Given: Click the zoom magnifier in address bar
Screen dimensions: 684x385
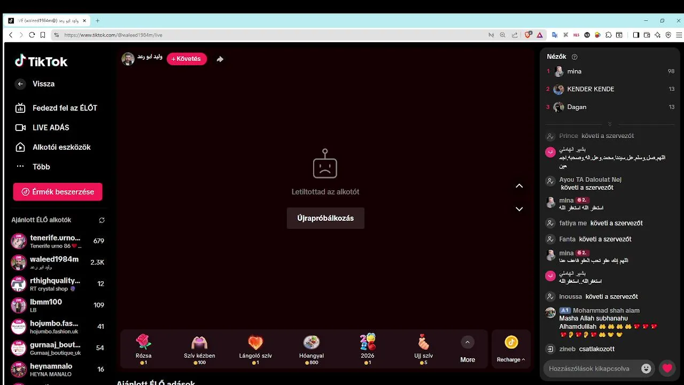Looking at the screenshot, I should [x=503, y=35].
